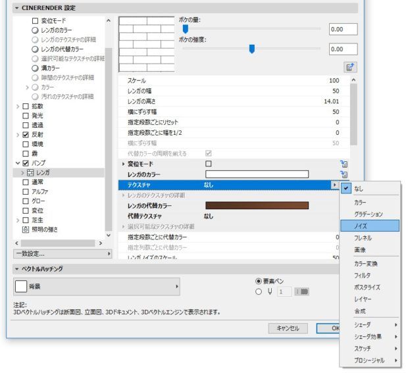Collapse the CINERENDER 設定 section
This screenshot has width=408, height=373.
coord(17,8)
